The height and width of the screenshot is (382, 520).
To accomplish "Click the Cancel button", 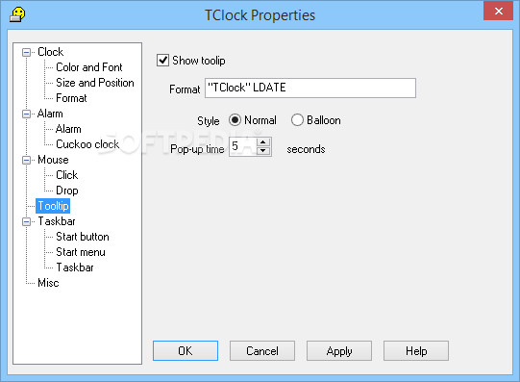I will [262, 351].
